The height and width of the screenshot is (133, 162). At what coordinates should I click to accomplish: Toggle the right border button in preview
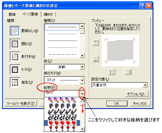[x=128, y=72]
